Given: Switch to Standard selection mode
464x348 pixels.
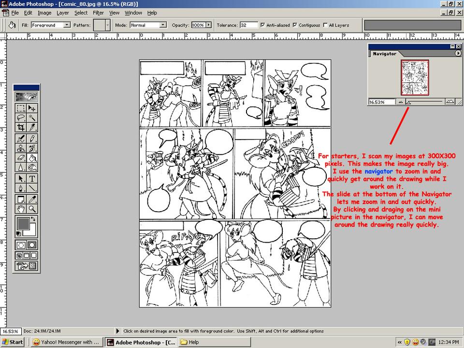Looking at the screenshot, I should pos(21,245).
